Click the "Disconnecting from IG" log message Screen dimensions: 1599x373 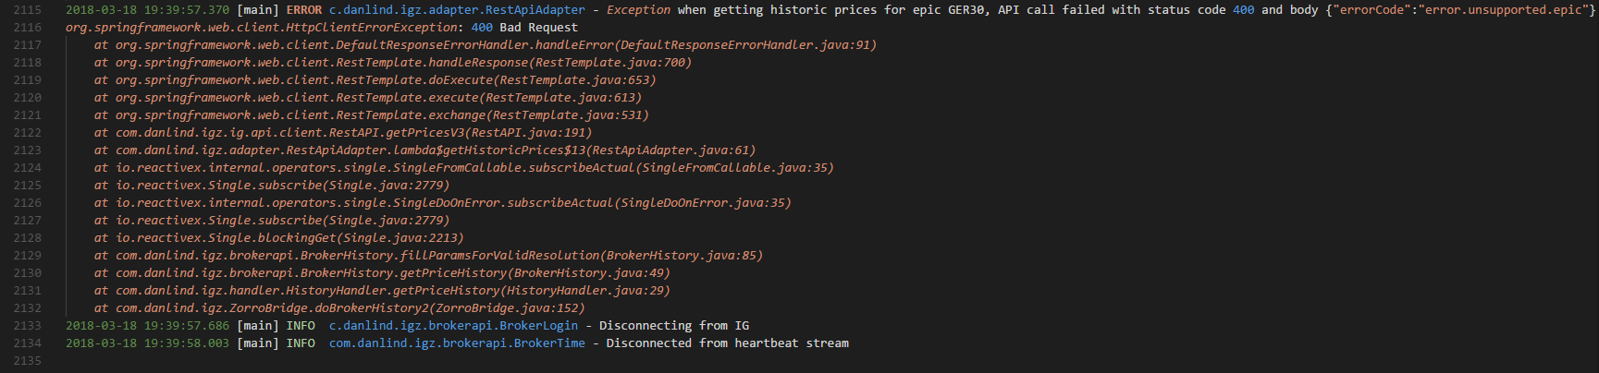(673, 325)
